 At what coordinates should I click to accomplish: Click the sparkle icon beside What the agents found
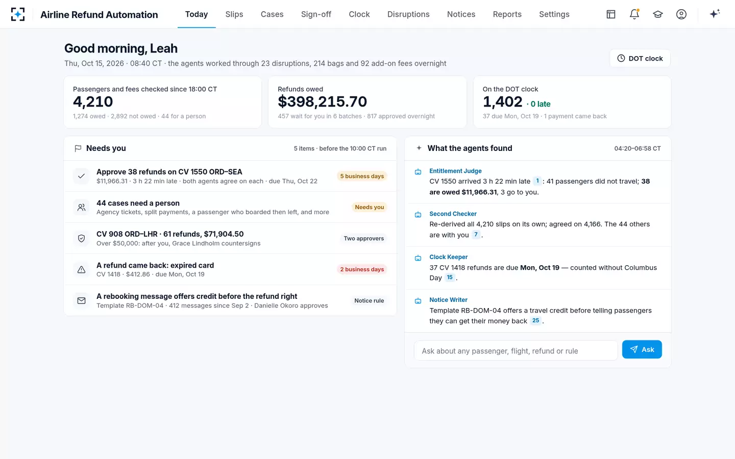(x=419, y=148)
